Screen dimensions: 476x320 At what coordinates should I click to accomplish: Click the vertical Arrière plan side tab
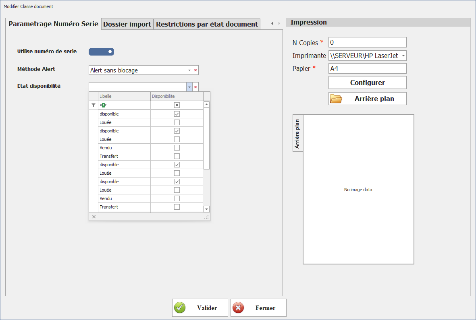pos(297,133)
